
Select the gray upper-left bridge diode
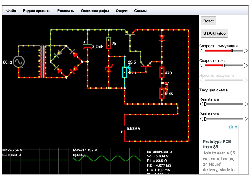pyautogui.click(x=58, y=54)
